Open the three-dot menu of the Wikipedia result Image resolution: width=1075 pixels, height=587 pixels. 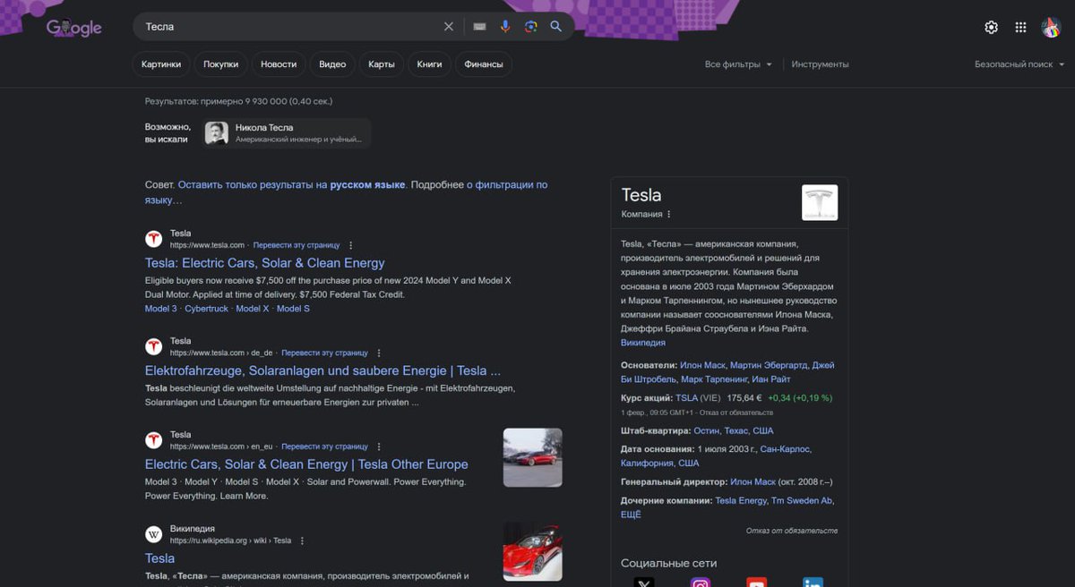point(302,540)
